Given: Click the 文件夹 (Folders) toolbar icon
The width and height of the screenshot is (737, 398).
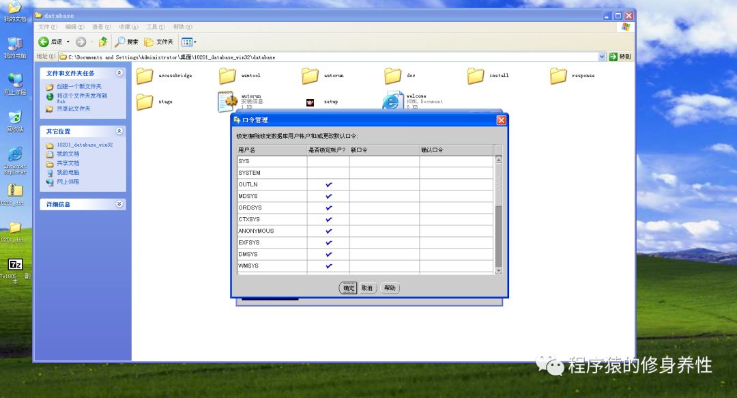Looking at the screenshot, I should click(x=160, y=41).
